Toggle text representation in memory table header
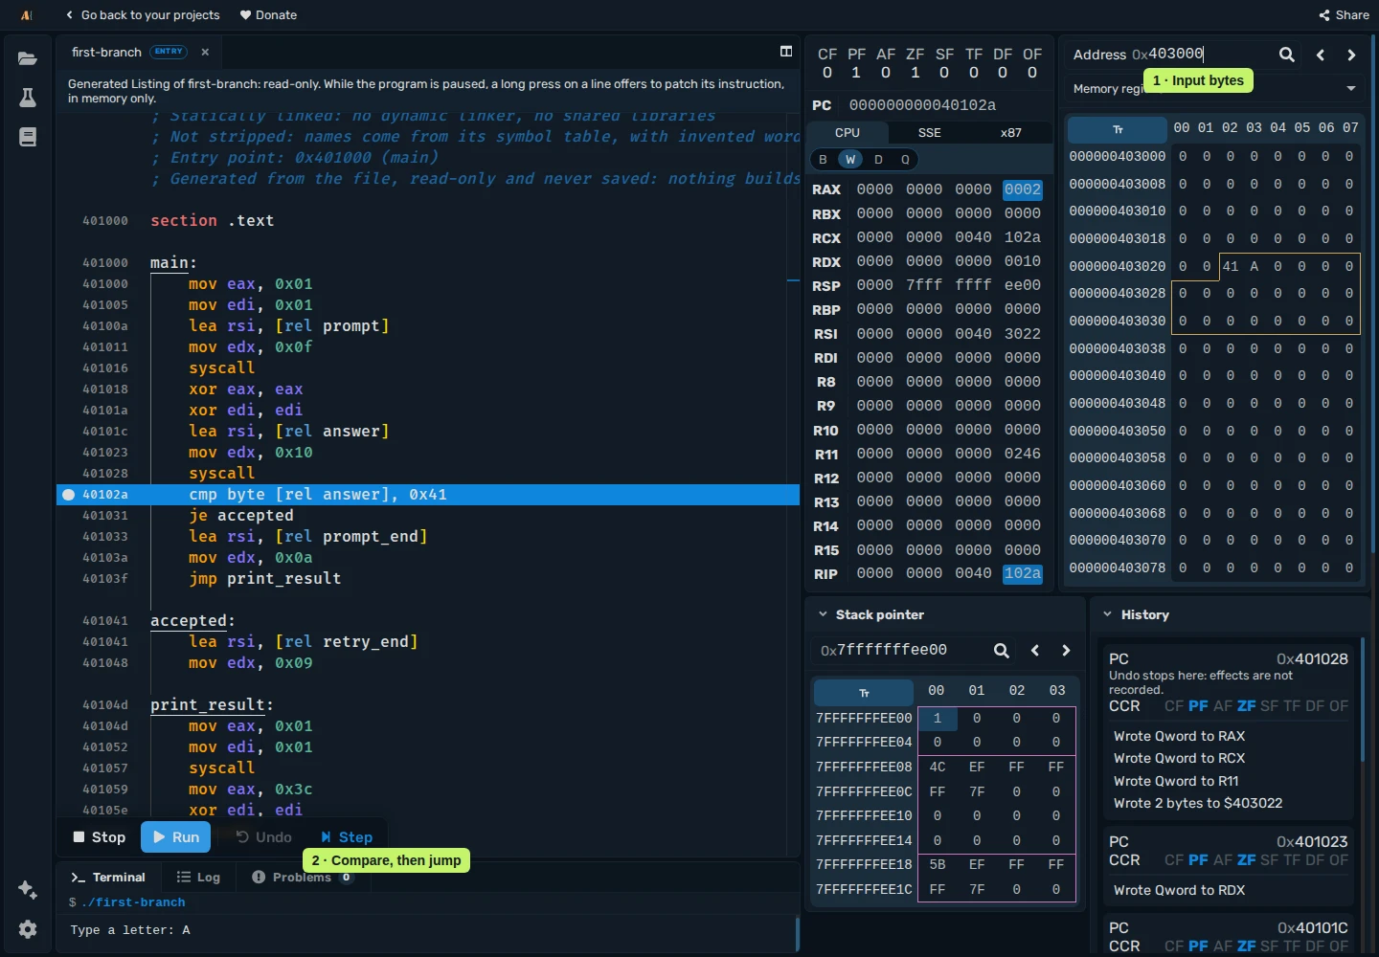Screen dimensions: 1379x957 1118,129
